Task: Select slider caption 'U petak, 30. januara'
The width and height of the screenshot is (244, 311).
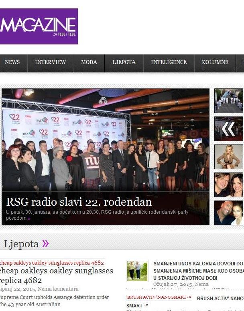Action: coord(28,212)
